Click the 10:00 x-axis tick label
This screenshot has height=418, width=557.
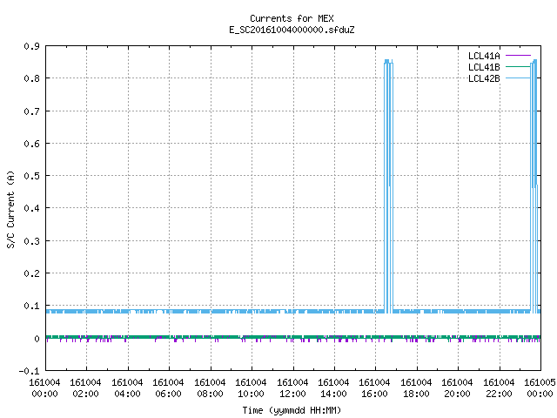[x=251, y=388]
